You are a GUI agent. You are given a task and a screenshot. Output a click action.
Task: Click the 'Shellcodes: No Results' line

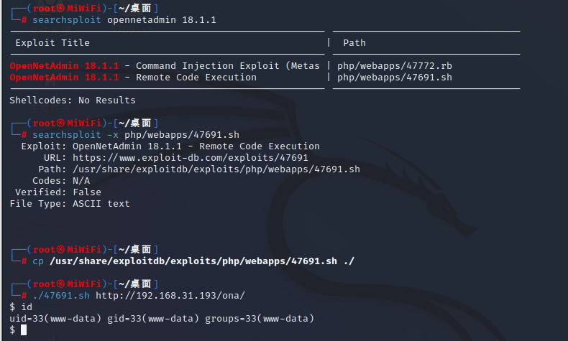(x=73, y=101)
